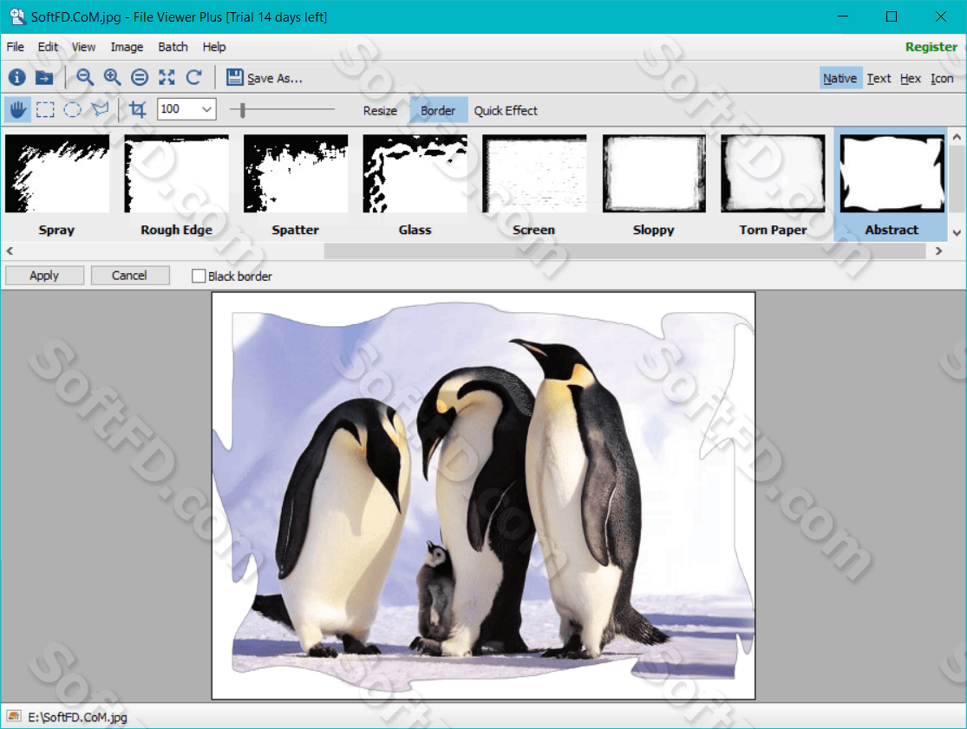Image resolution: width=967 pixels, height=729 pixels.
Task: Open the Batch menu
Action: 173,47
